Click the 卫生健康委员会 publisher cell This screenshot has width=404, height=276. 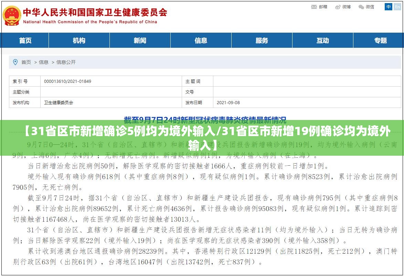pos(59,102)
